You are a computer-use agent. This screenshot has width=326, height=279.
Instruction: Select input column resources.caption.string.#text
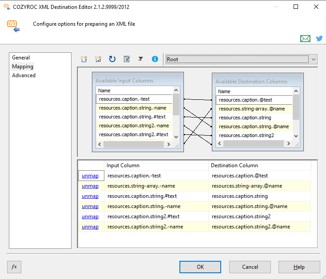pos(134,117)
